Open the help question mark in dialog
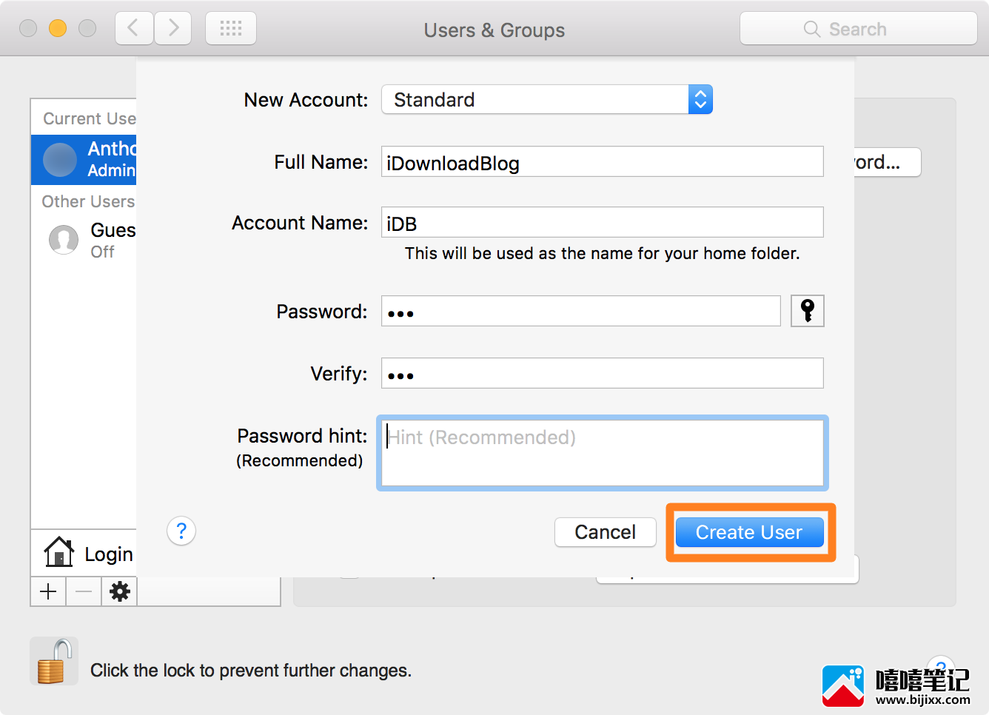Image resolution: width=989 pixels, height=715 pixels. pos(181,531)
